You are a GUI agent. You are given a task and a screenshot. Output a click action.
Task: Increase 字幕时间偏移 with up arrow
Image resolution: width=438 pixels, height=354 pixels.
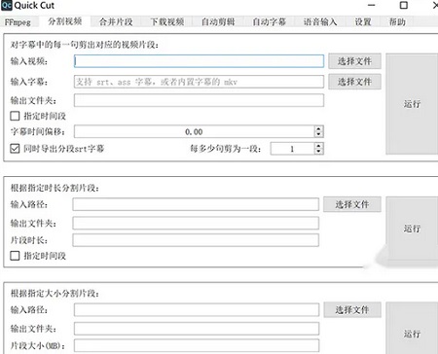coord(319,128)
